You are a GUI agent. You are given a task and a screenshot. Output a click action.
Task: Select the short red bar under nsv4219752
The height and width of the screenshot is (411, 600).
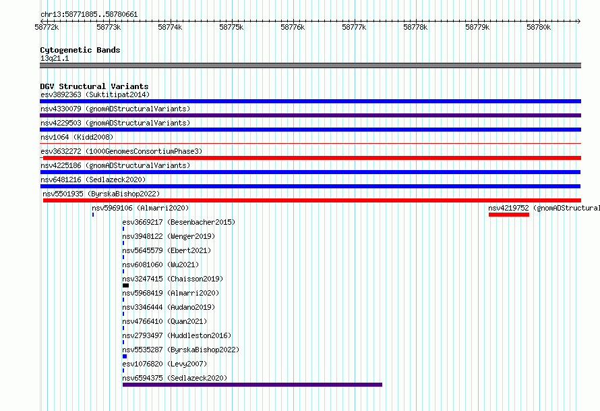(509, 215)
